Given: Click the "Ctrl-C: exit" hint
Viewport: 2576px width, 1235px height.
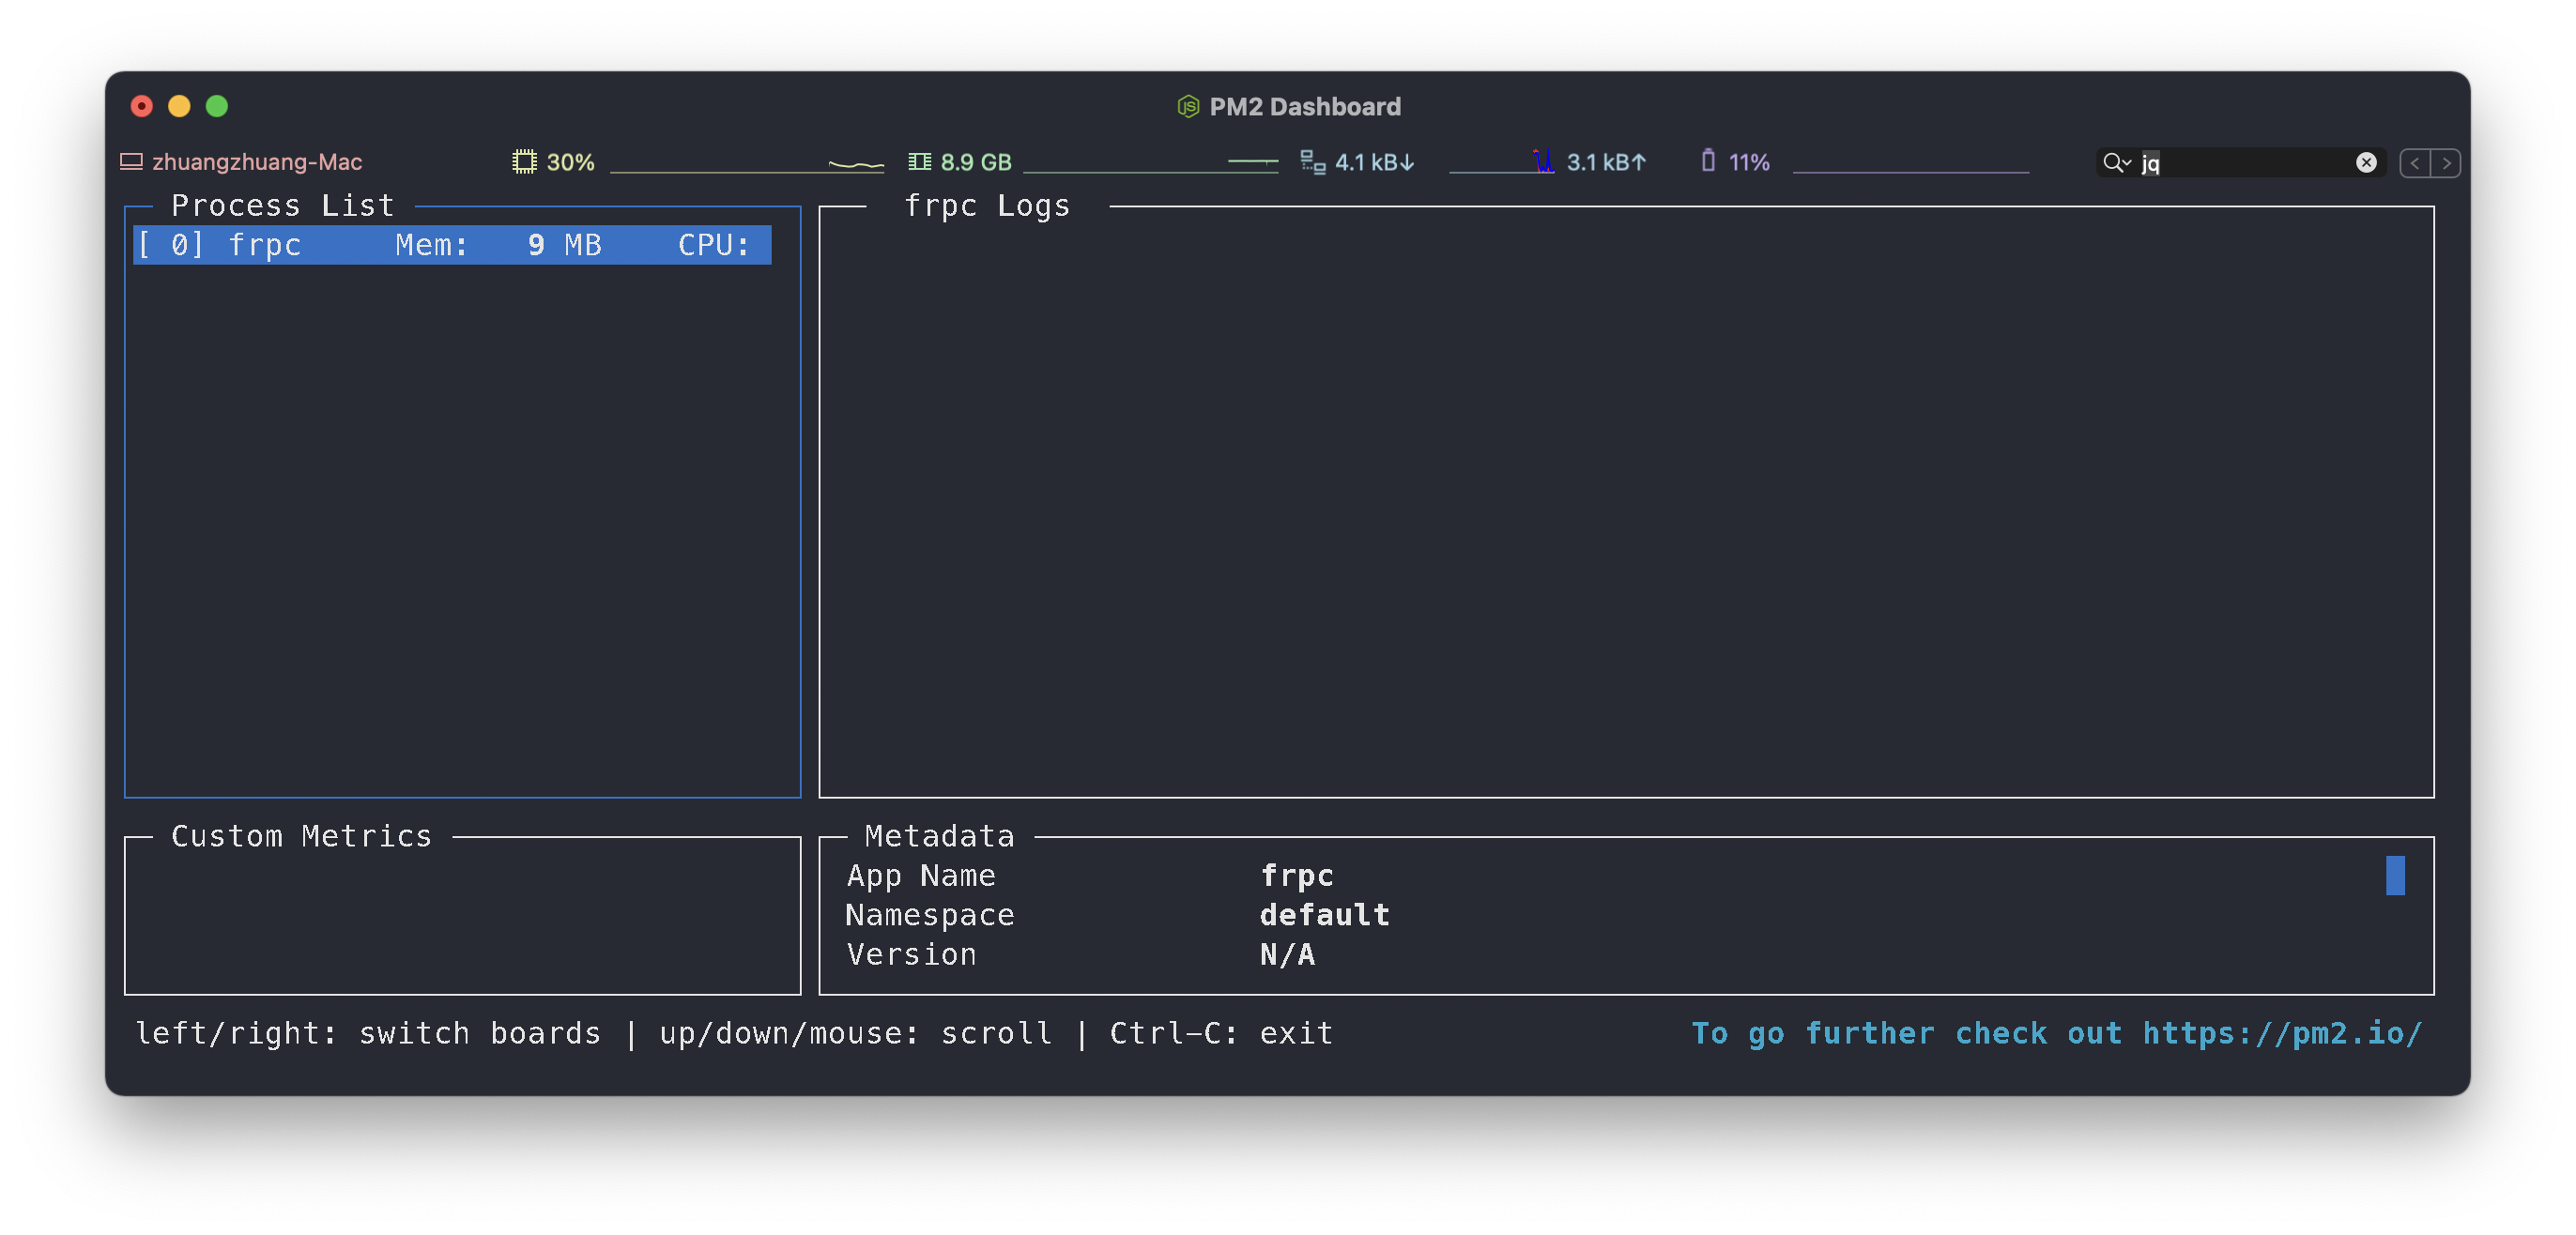Looking at the screenshot, I should tap(1221, 1033).
